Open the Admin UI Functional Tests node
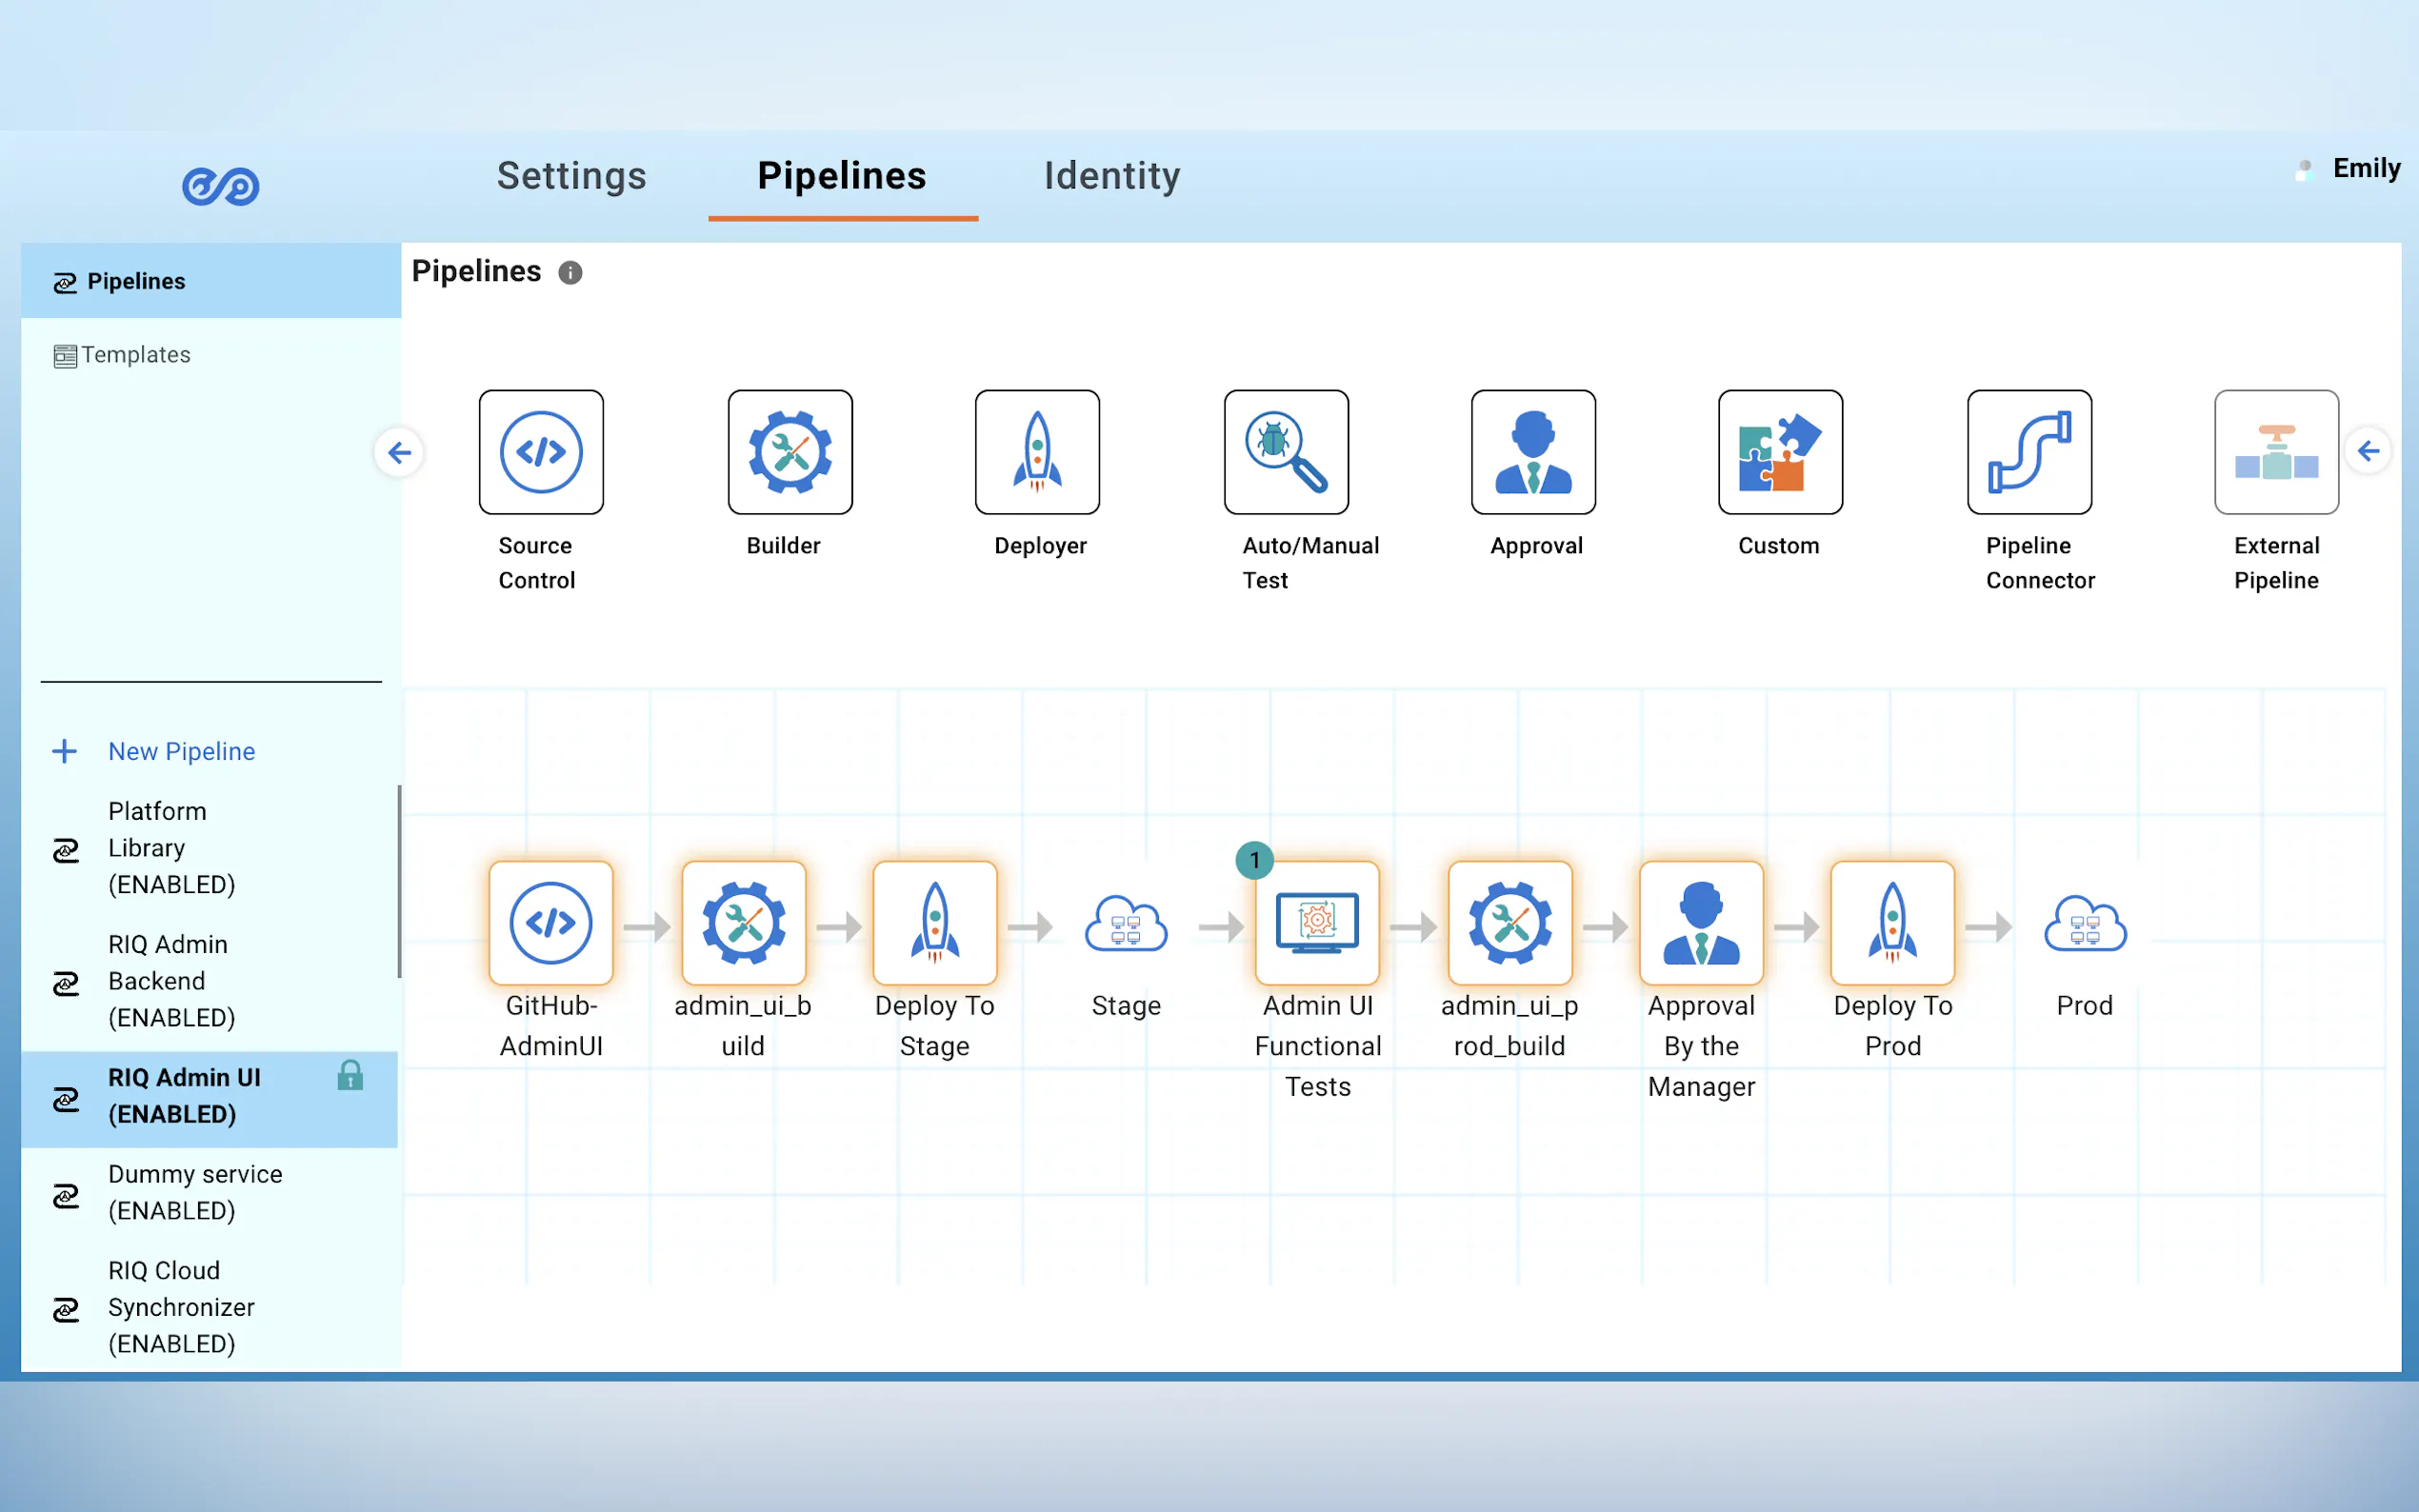The image size is (2419, 1512). pyautogui.click(x=1317, y=923)
